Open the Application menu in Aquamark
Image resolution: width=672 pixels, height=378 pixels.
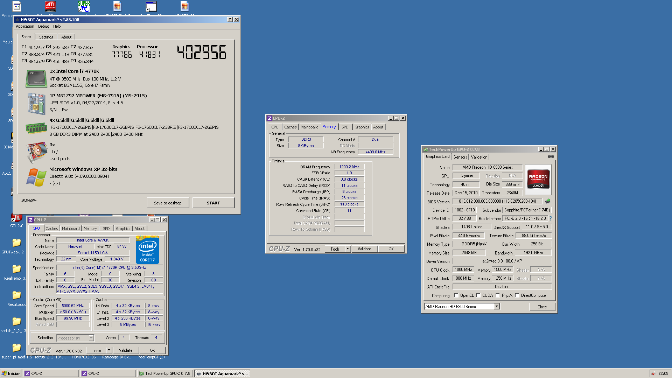pyautogui.click(x=25, y=26)
